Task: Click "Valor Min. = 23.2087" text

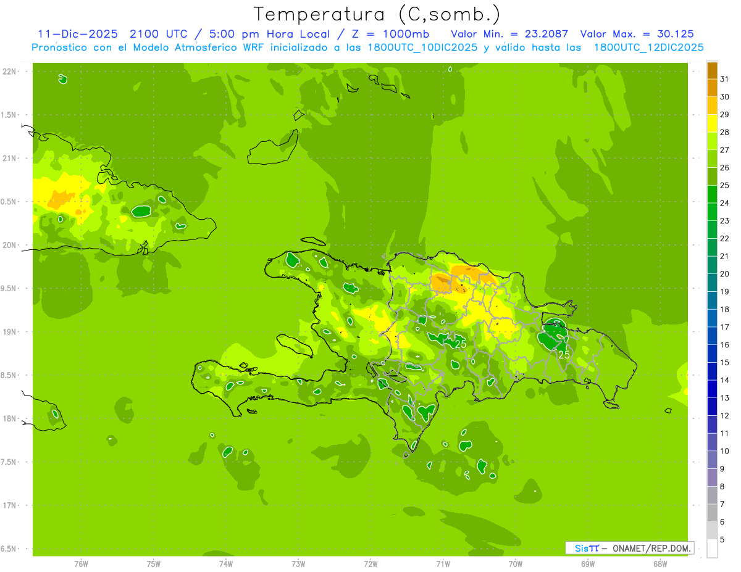Action: click(x=509, y=34)
